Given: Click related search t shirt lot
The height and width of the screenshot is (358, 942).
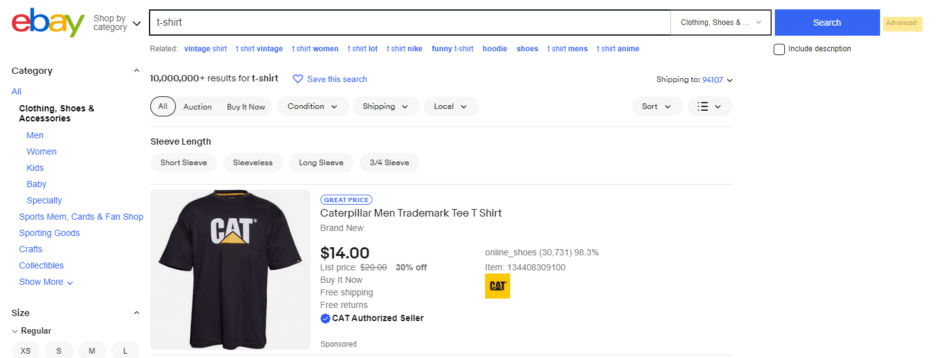Looking at the screenshot, I should click(362, 49).
